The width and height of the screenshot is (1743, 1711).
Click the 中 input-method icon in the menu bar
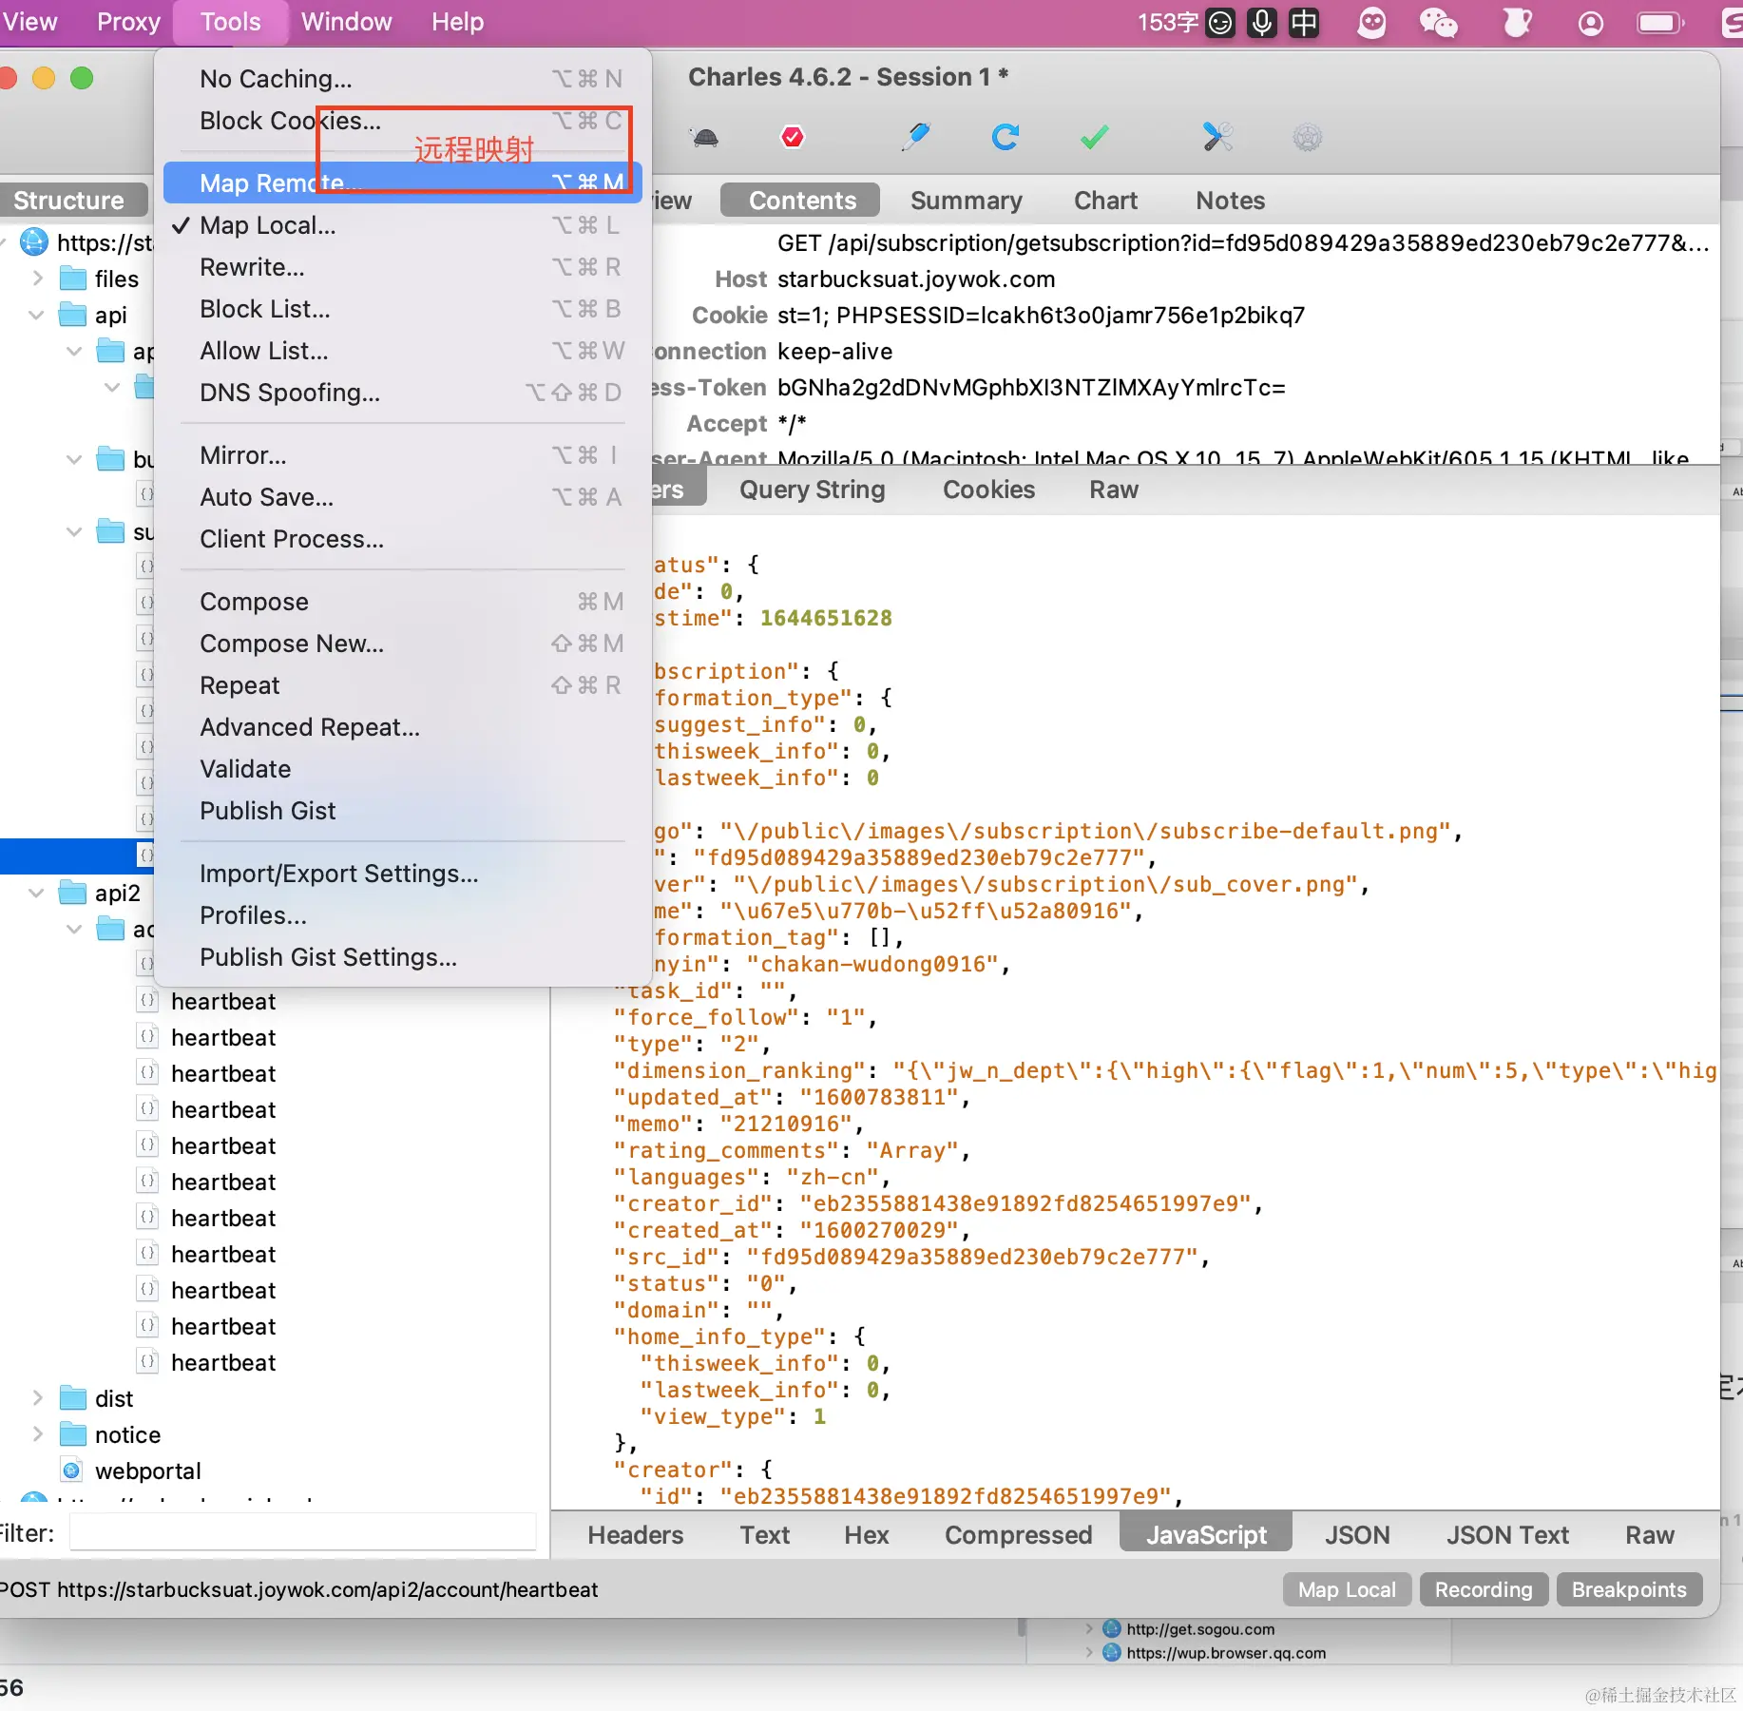[1304, 22]
